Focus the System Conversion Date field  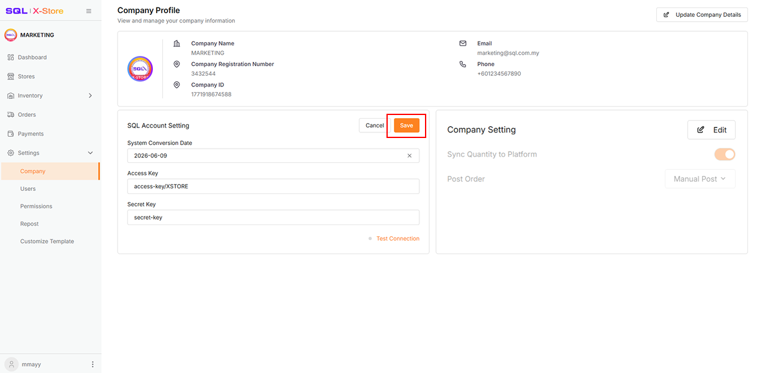[x=273, y=155]
